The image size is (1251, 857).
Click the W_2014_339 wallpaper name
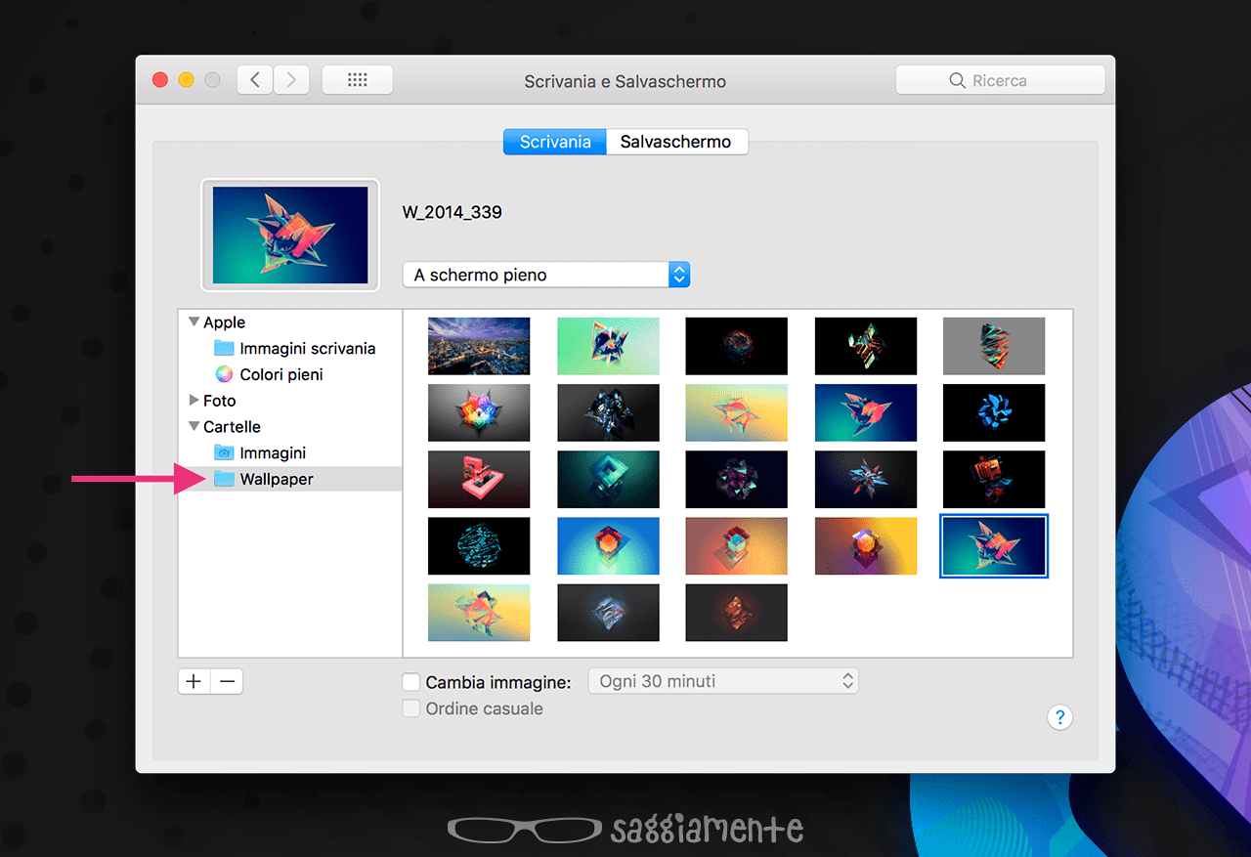click(453, 211)
